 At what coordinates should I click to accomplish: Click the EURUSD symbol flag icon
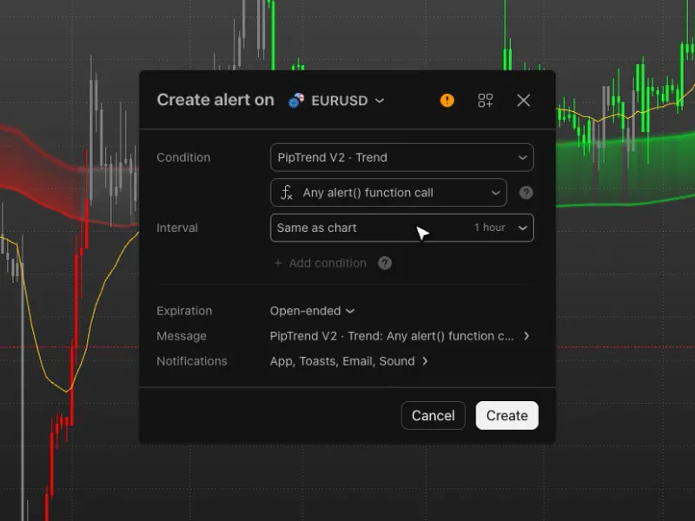[296, 101]
